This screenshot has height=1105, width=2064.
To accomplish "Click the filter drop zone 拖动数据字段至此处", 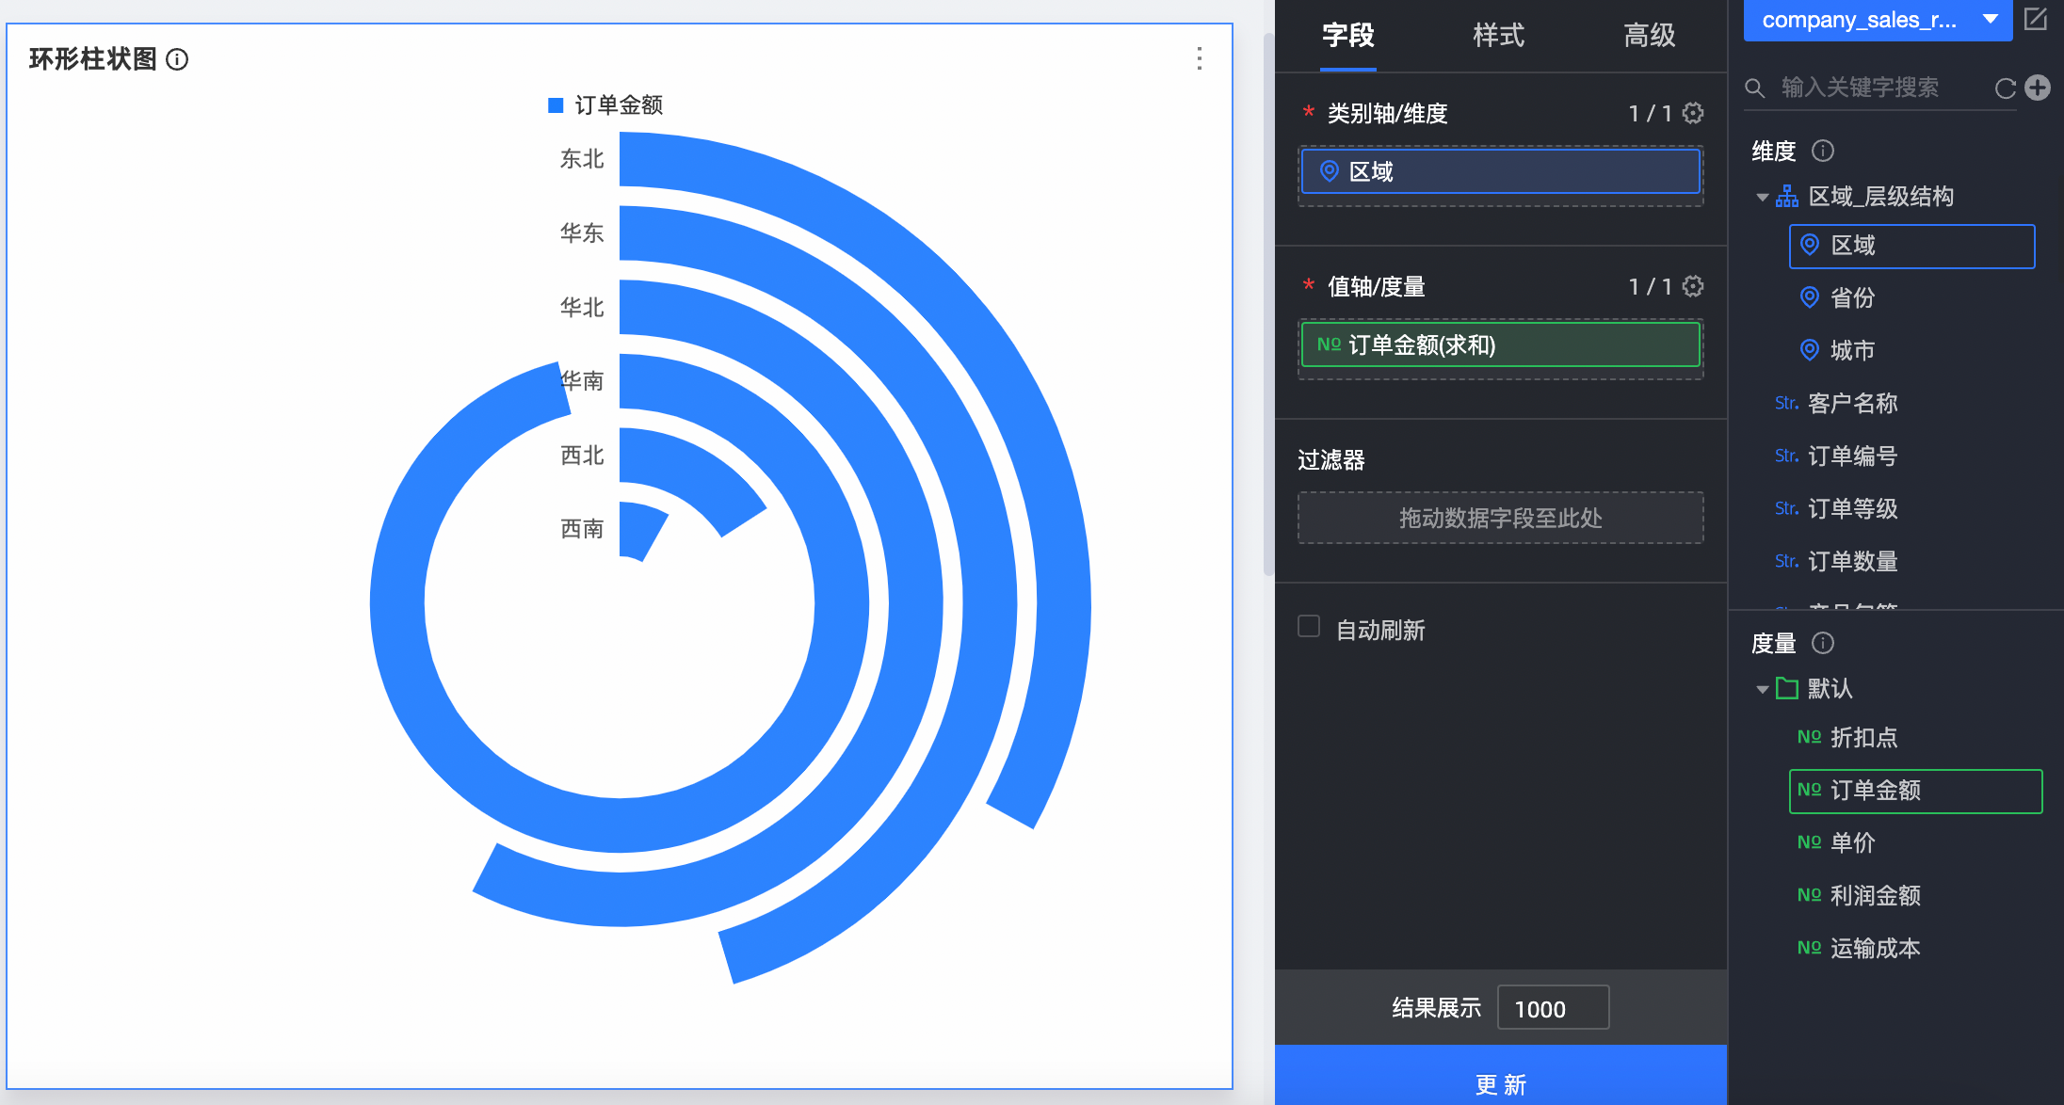I will pos(1501,518).
